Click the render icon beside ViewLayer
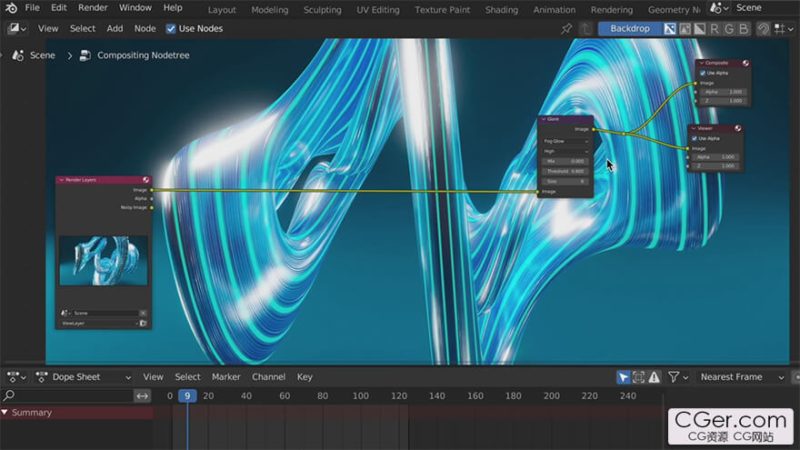 (144, 323)
